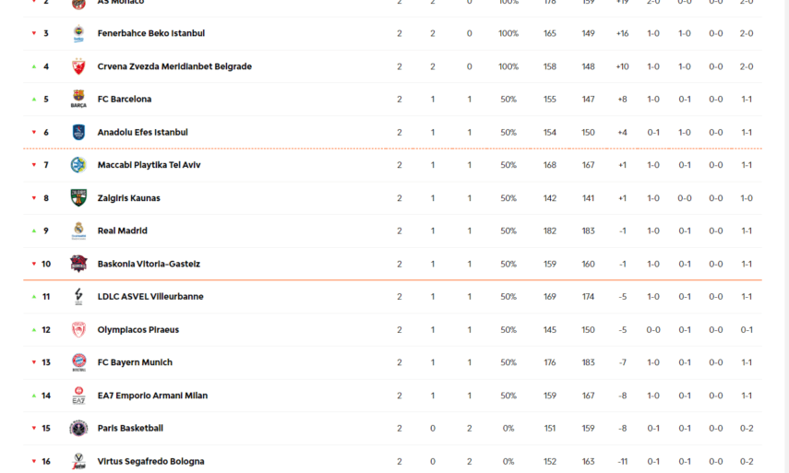789x473 pixels.
Task: Click the LDLC ASVEL Villeurbanne logo
Action: pos(78,297)
